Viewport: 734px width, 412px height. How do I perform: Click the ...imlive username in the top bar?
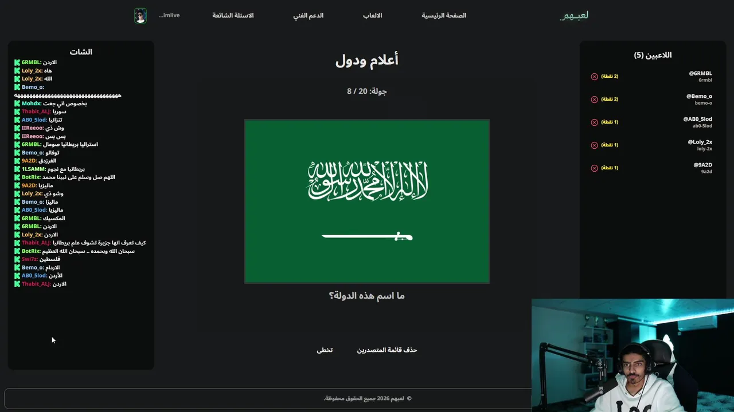click(169, 15)
